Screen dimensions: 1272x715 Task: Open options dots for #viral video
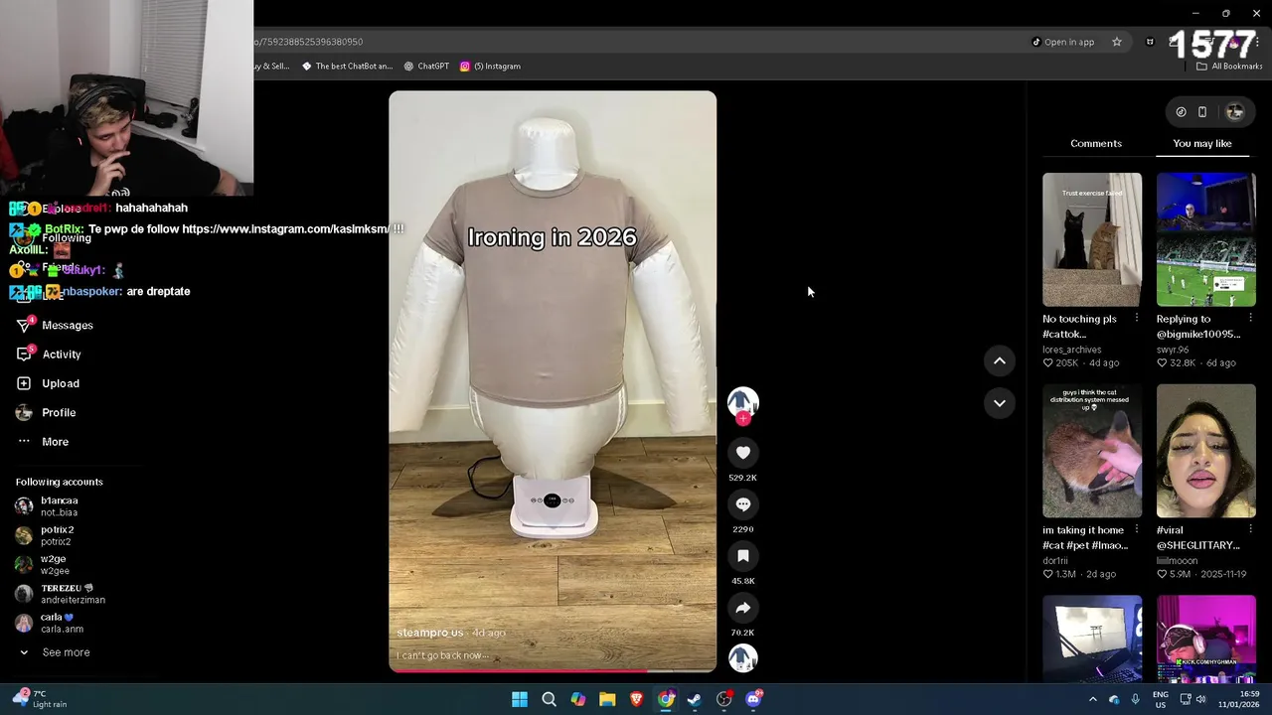[1250, 530]
